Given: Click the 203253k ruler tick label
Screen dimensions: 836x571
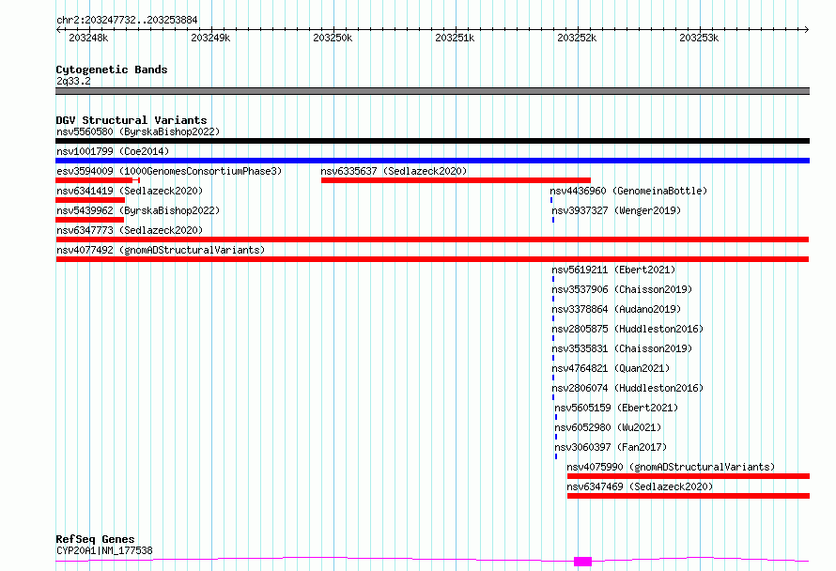Looking at the screenshot, I should (x=699, y=38).
